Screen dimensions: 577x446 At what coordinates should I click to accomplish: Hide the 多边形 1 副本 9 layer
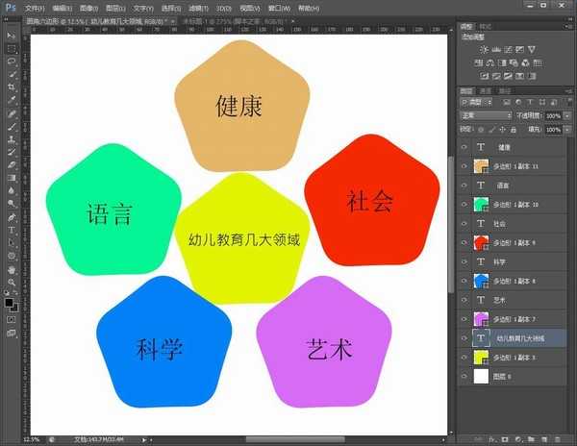pos(464,242)
